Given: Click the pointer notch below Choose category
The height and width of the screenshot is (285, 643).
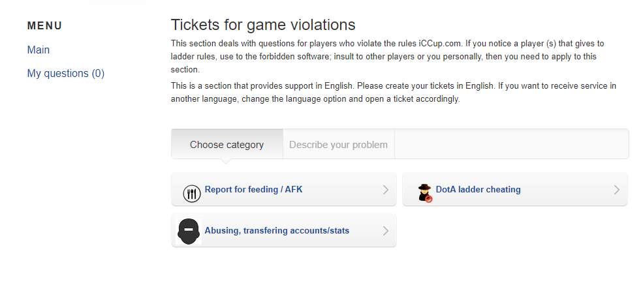Looking at the screenshot, I should tap(227, 160).
